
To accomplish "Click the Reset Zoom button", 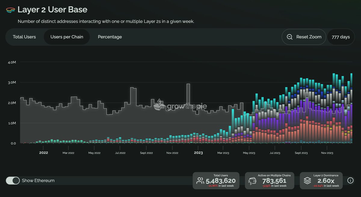I will [x=304, y=37].
